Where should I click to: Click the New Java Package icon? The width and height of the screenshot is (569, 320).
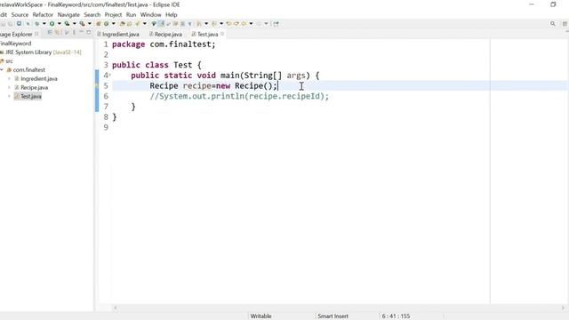99,24
